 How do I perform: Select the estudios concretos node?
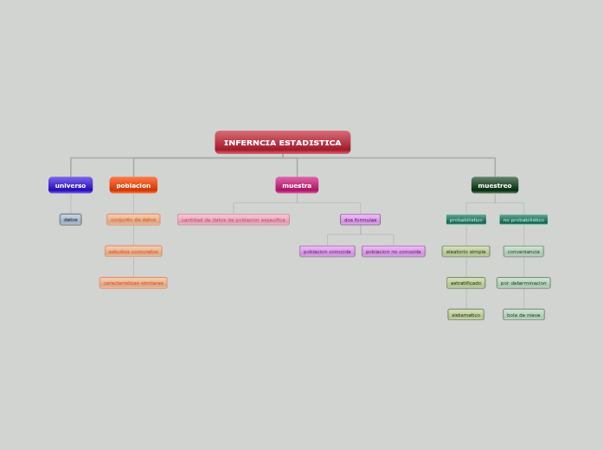click(133, 252)
